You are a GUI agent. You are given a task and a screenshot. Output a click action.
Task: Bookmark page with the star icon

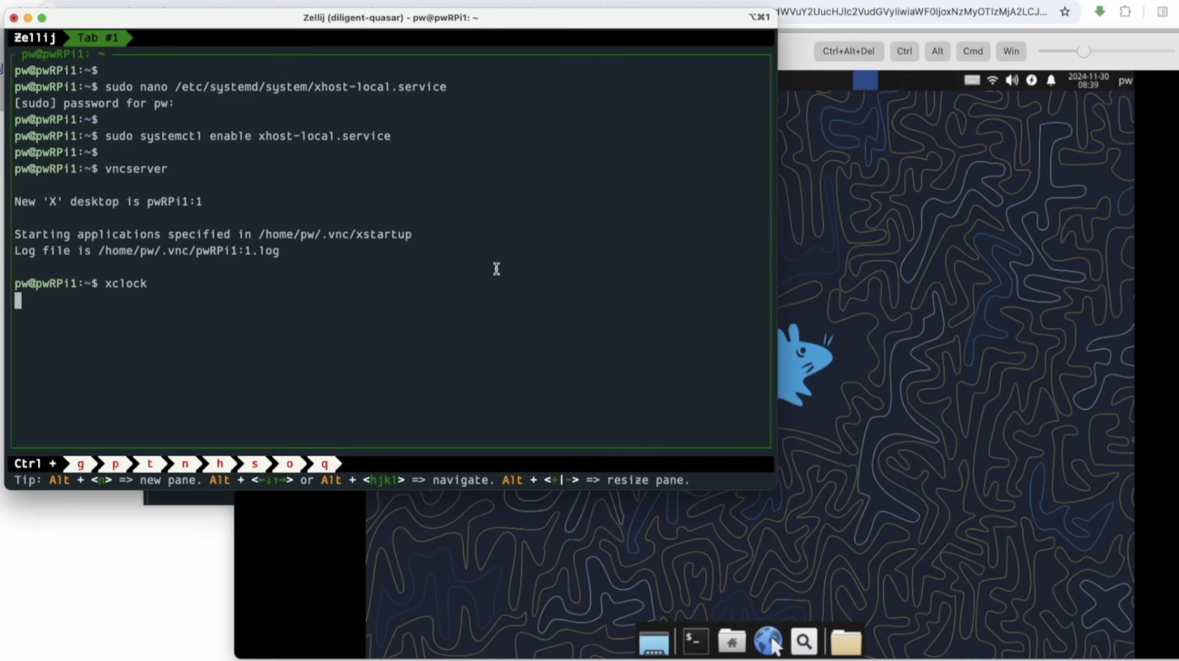[1065, 12]
